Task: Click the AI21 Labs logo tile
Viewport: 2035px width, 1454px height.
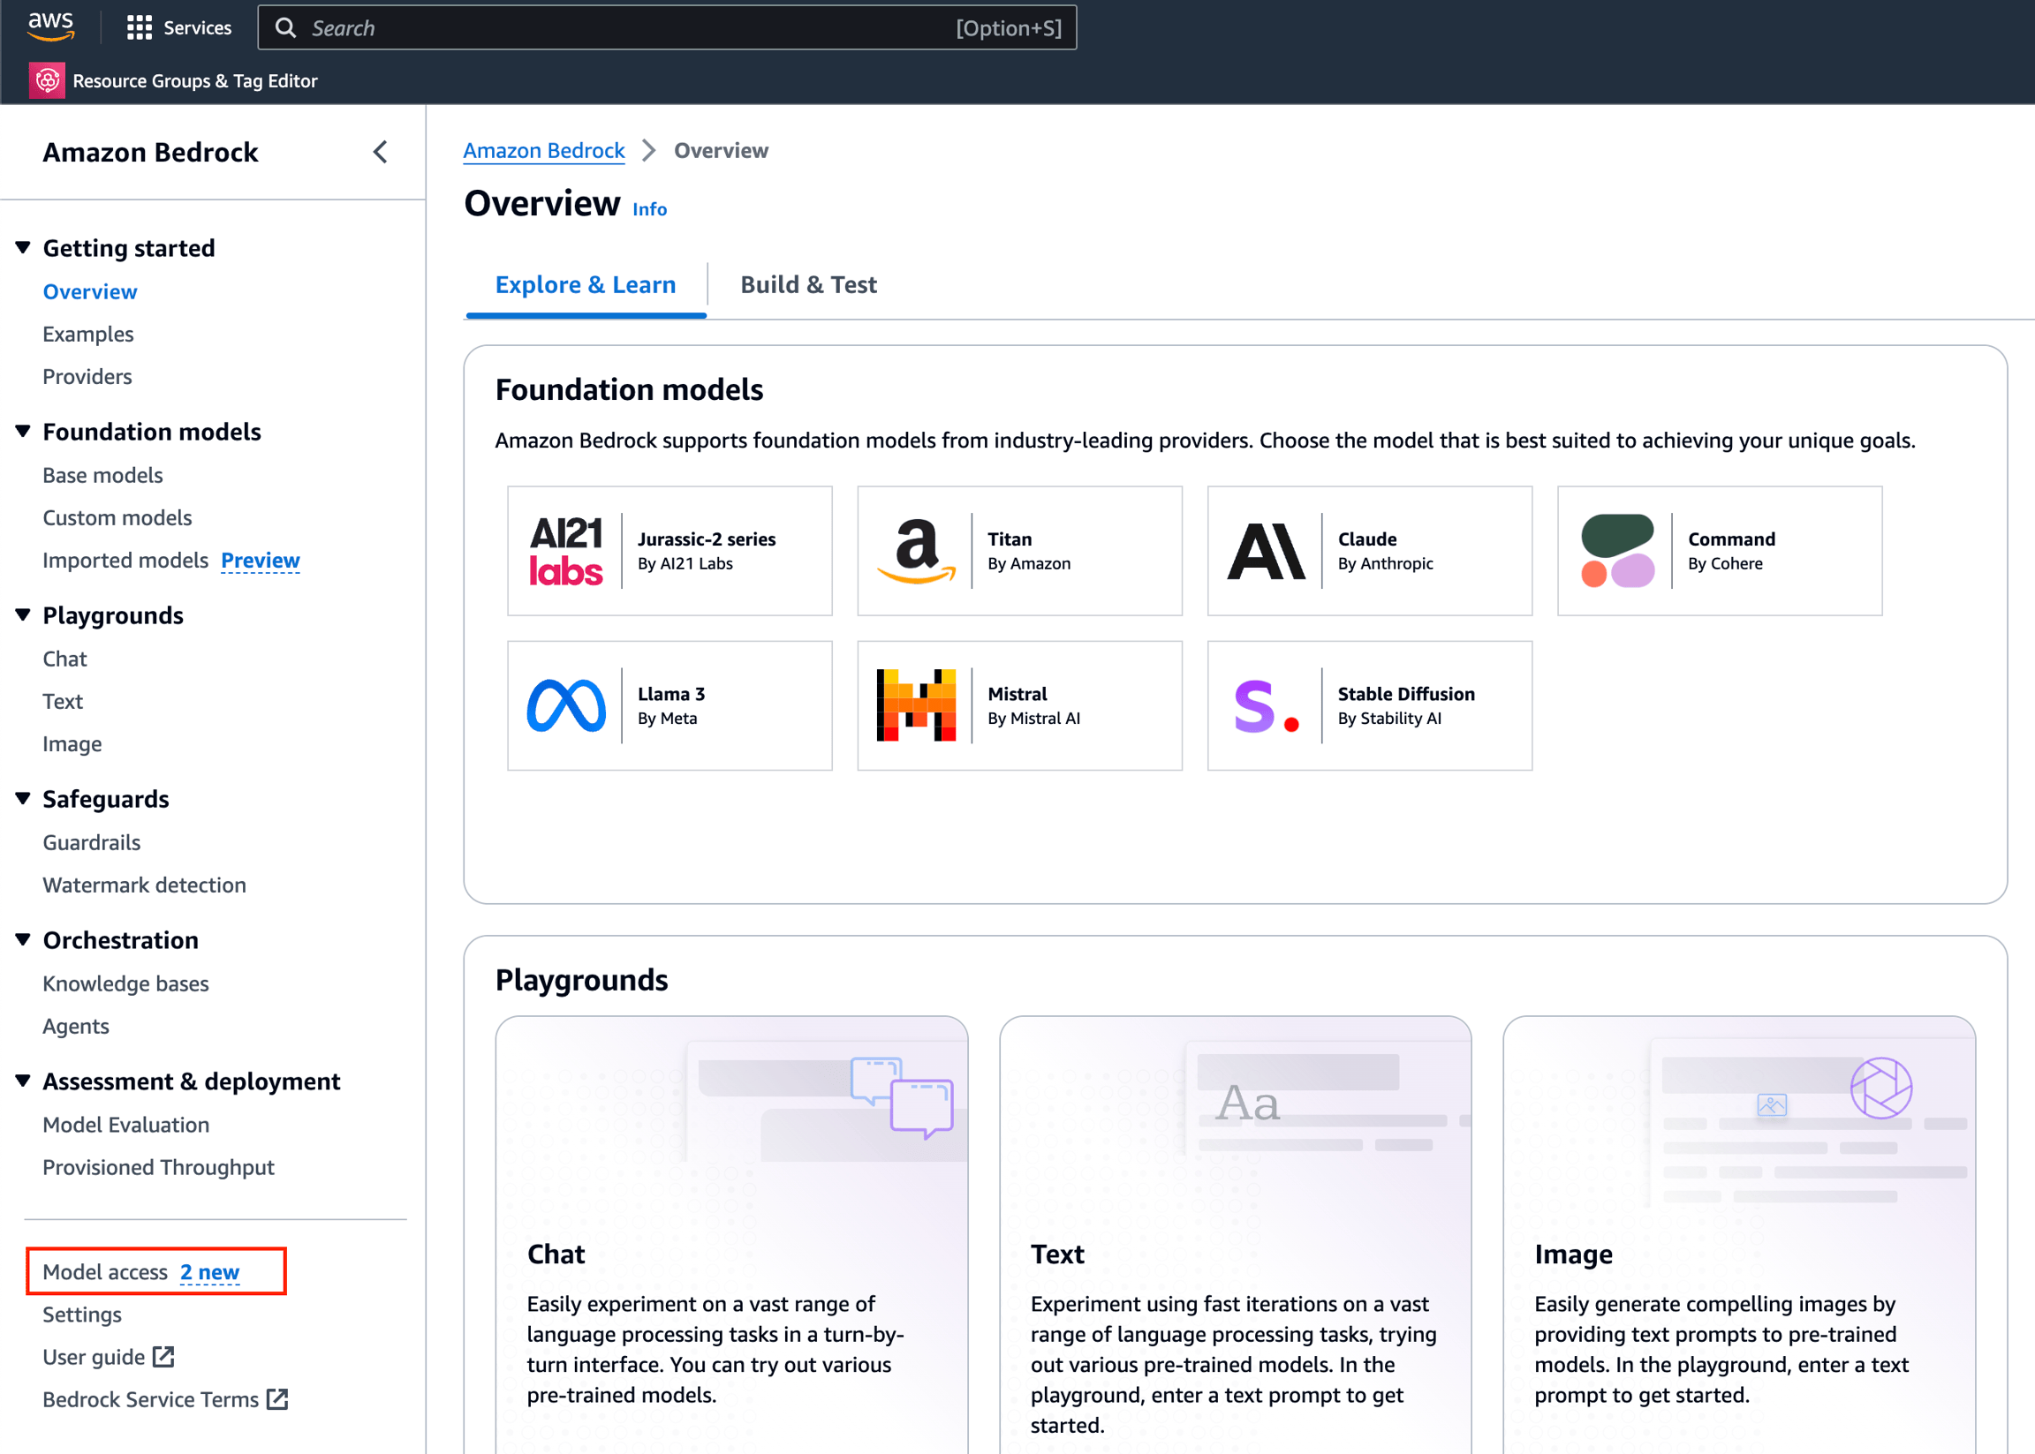Action: pyautogui.click(x=565, y=551)
